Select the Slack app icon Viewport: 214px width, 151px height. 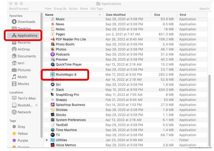[53, 90]
